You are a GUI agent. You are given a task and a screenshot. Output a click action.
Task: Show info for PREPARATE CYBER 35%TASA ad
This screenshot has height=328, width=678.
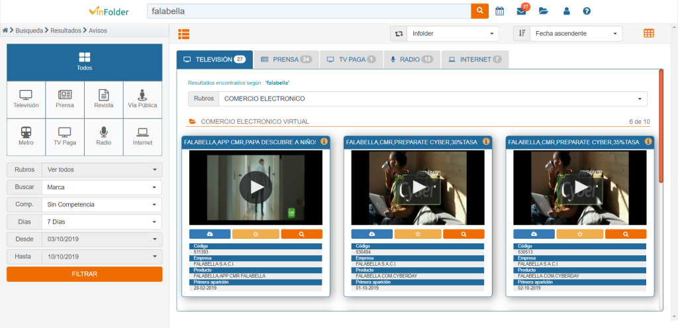pos(648,141)
